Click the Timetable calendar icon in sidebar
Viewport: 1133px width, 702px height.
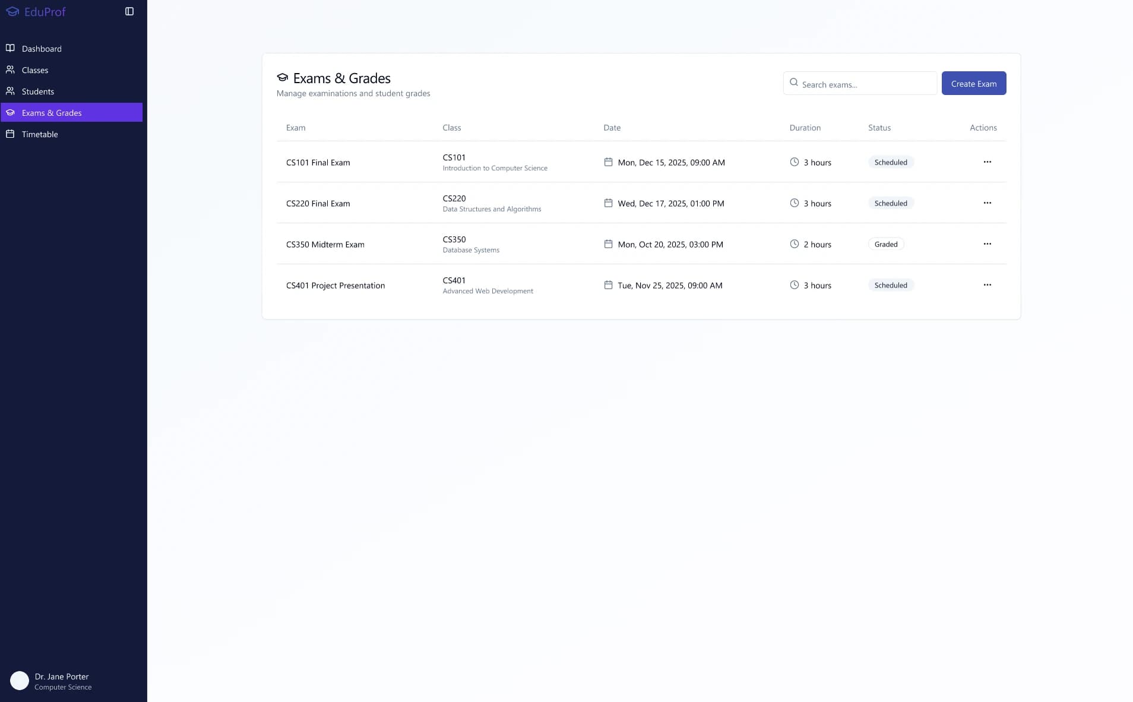click(10, 134)
